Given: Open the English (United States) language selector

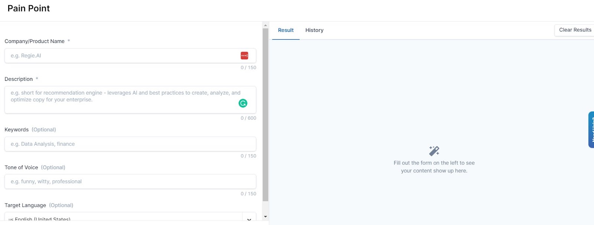Looking at the screenshot, I should [123, 219].
